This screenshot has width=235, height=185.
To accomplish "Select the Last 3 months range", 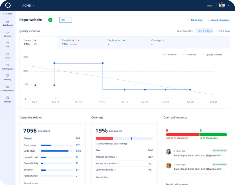I will tap(185, 31).
